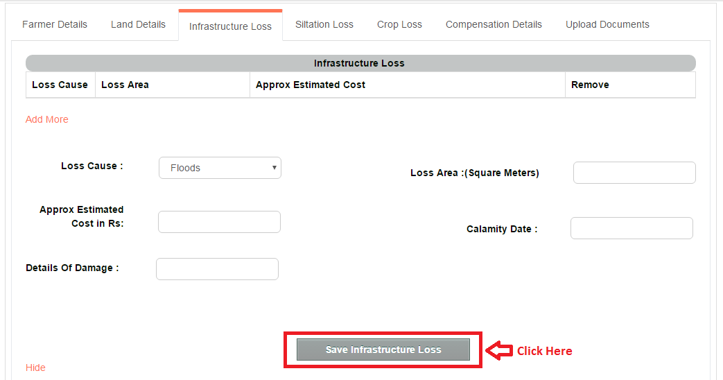Click the Approx Estimated Cost in Rs field
The width and height of the screenshot is (723, 380).
219,222
